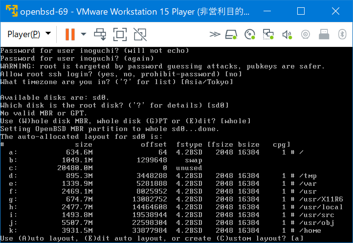The image size is (353, 243).
Task: Click 'Setting OpenBSD MBR partition' line
Action: tap(110, 129)
